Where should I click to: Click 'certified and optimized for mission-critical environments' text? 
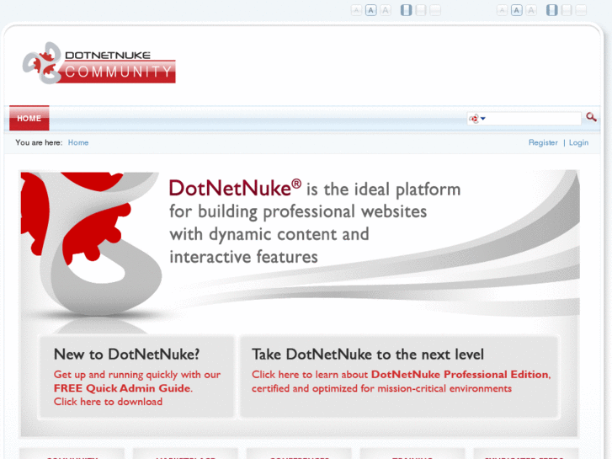point(381,389)
